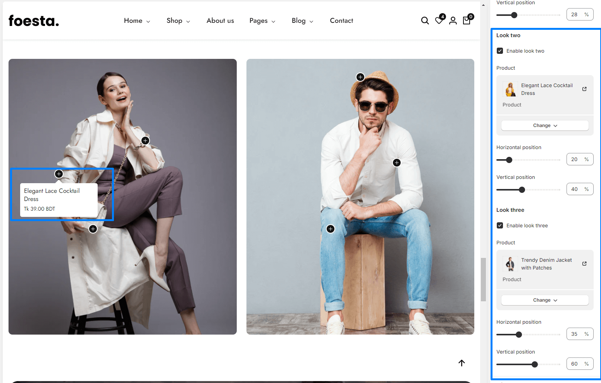The width and height of the screenshot is (601, 383).
Task: Disable the Enable look two checkbox
Action: 500,51
